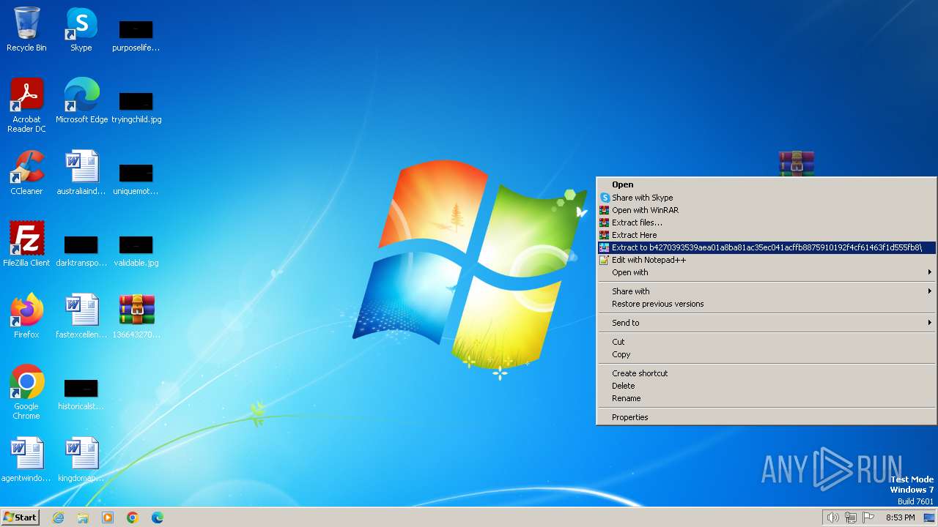
Task: Open Chrome from the taskbar
Action: (133, 517)
